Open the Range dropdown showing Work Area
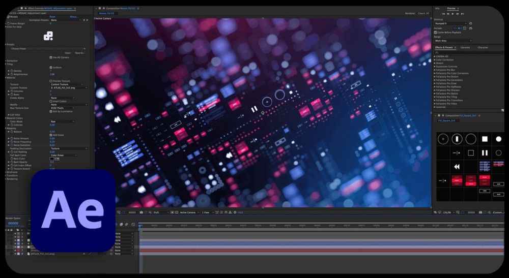This screenshot has width=509, height=278. pos(453,41)
